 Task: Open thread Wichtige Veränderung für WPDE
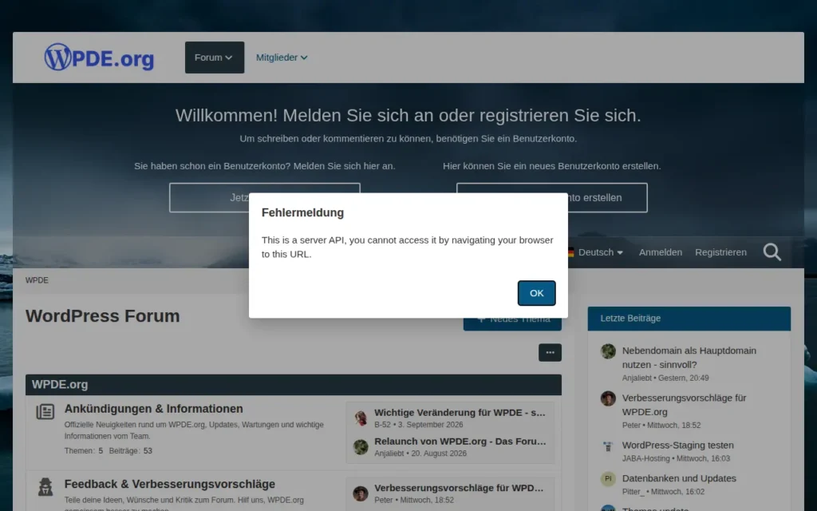point(460,413)
